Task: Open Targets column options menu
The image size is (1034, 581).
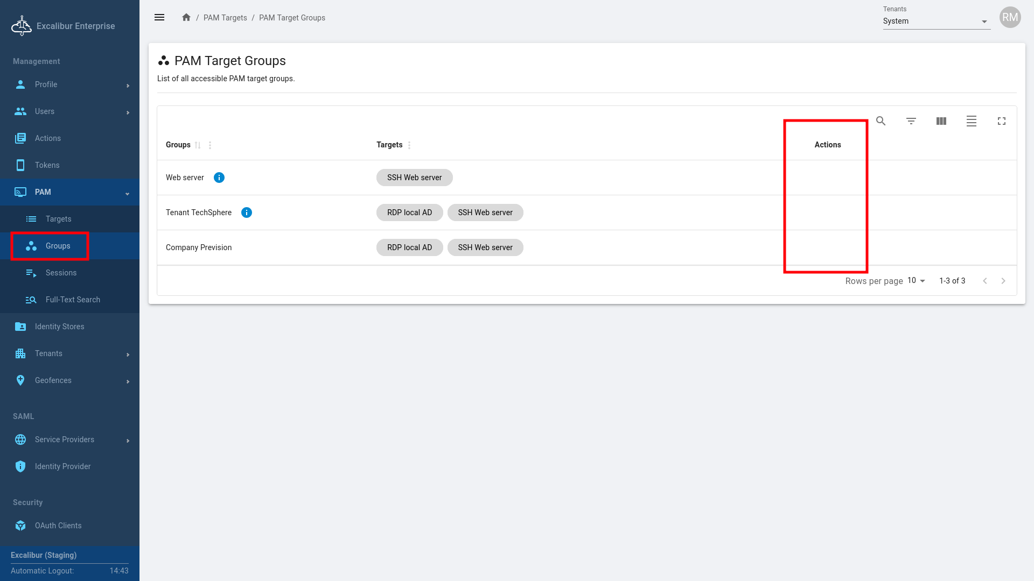Action: coord(409,145)
